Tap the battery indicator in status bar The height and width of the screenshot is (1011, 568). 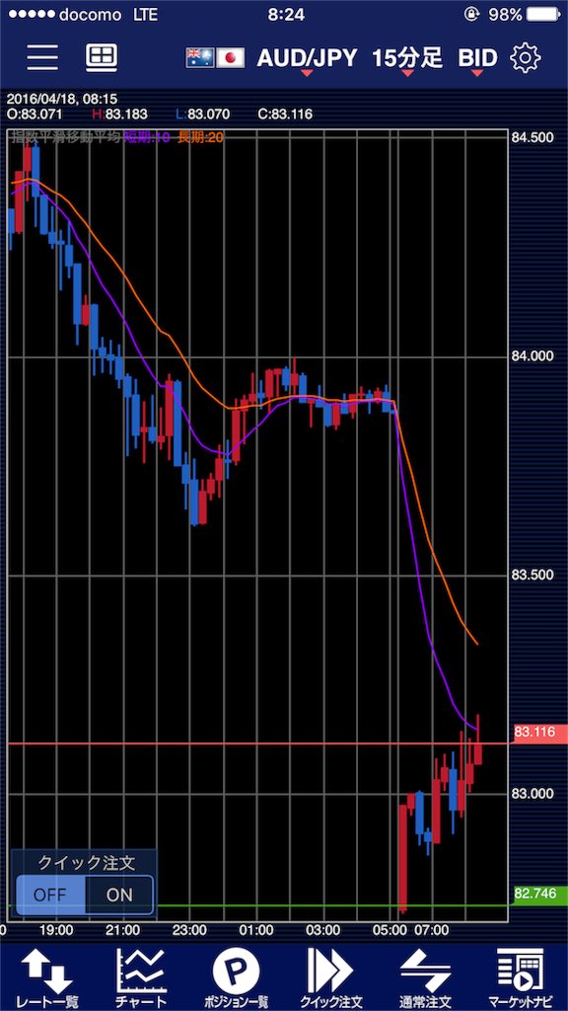tap(544, 16)
